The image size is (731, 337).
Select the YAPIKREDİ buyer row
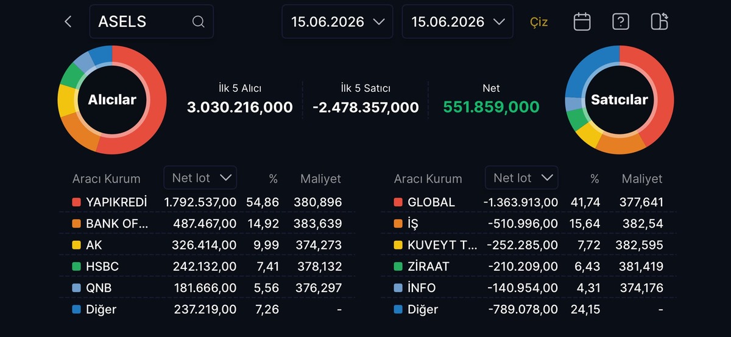tap(207, 202)
